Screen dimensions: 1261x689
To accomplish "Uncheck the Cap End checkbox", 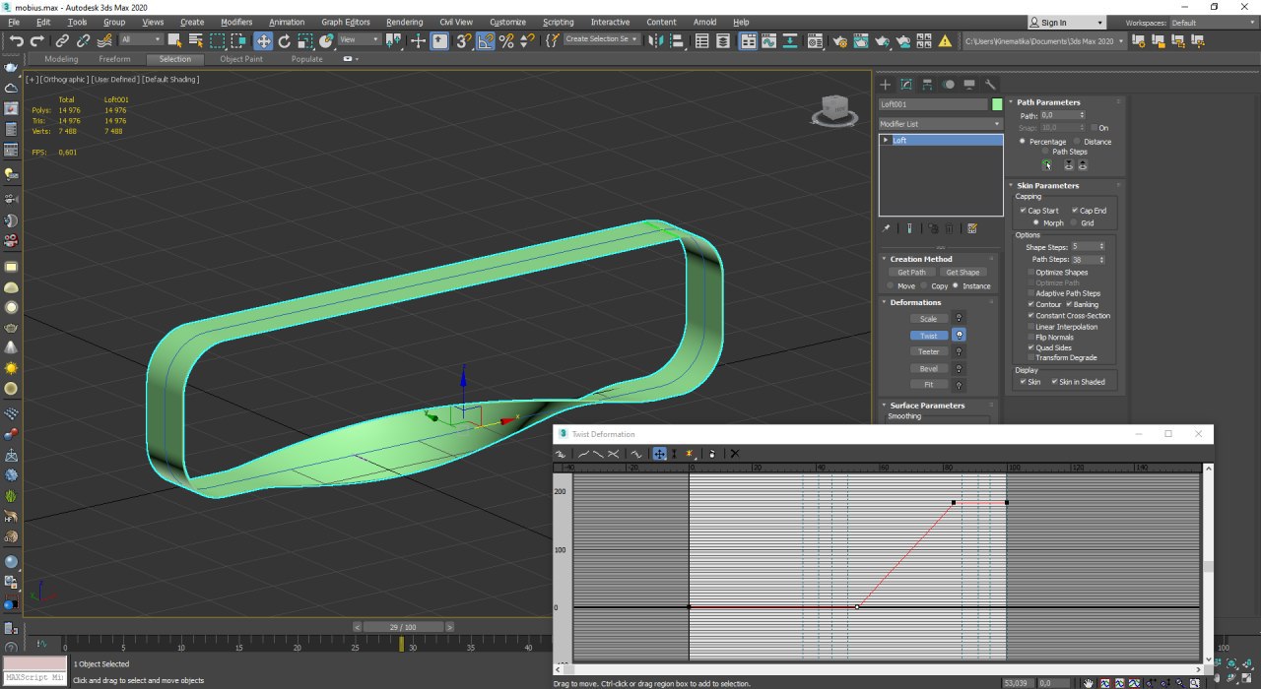I will [1075, 211].
